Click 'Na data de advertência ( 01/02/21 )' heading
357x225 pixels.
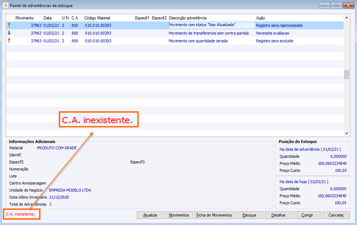[310, 149]
